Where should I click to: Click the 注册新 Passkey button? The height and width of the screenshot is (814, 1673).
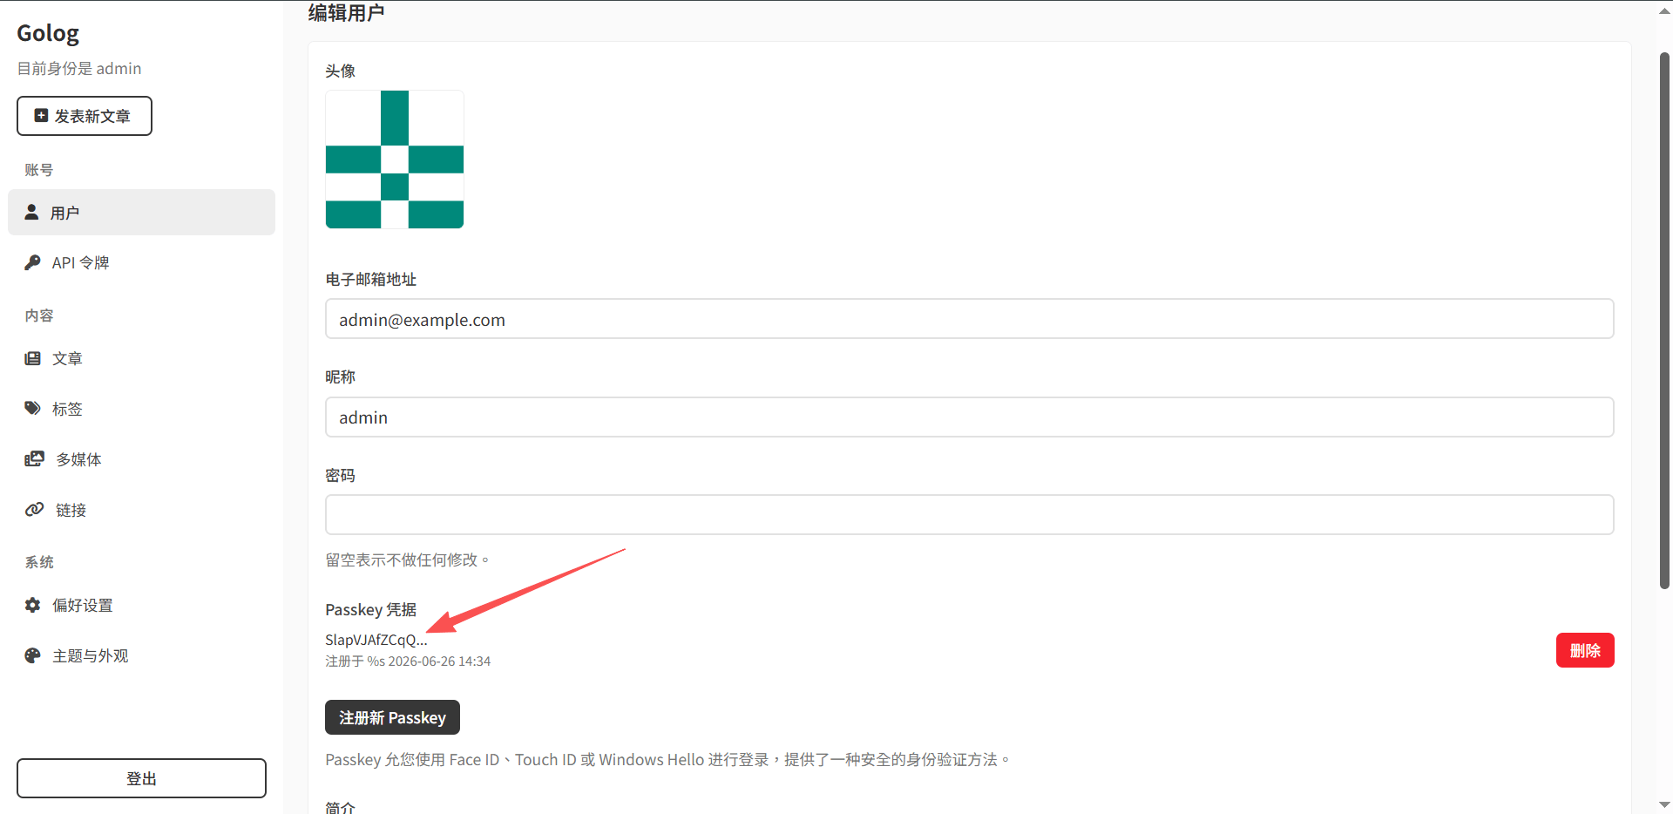392,717
